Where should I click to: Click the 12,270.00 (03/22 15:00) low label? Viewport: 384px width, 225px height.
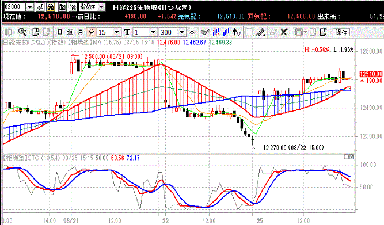[293, 147]
